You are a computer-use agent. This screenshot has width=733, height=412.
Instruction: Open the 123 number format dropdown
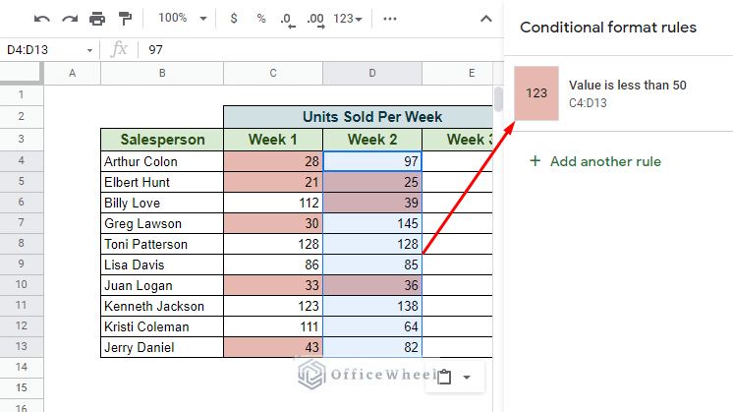[347, 19]
